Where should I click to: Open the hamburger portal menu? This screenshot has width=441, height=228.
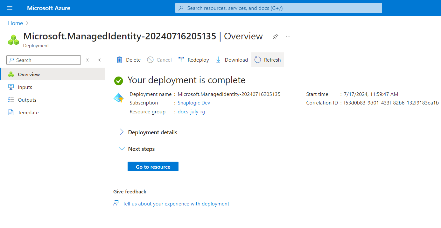point(10,8)
